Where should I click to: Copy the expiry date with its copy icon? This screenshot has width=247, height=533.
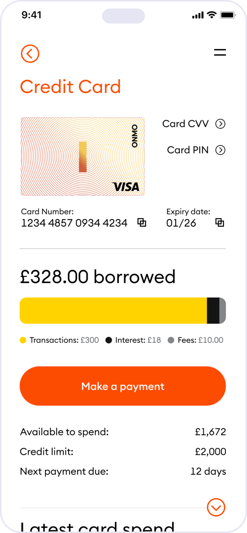(x=220, y=222)
